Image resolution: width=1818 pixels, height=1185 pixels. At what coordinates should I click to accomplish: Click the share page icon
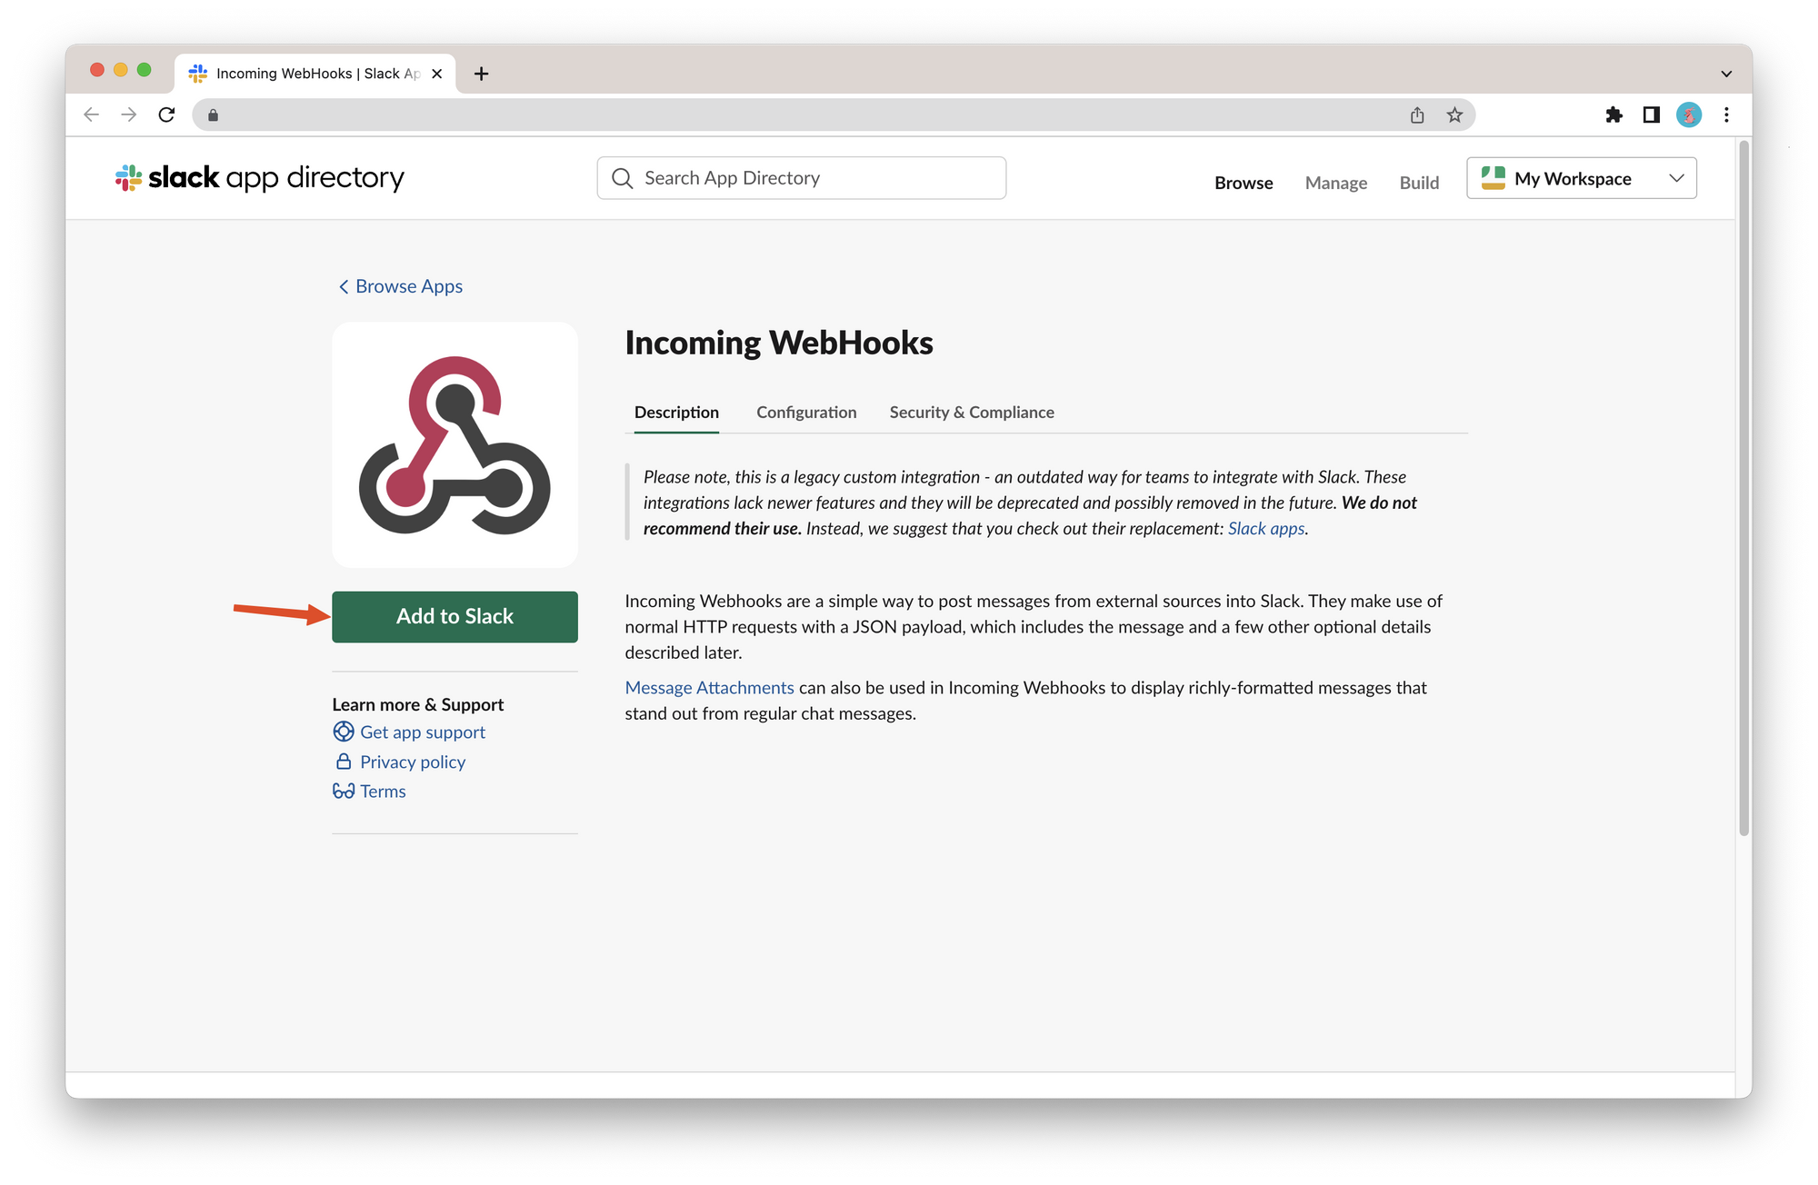tap(1417, 115)
